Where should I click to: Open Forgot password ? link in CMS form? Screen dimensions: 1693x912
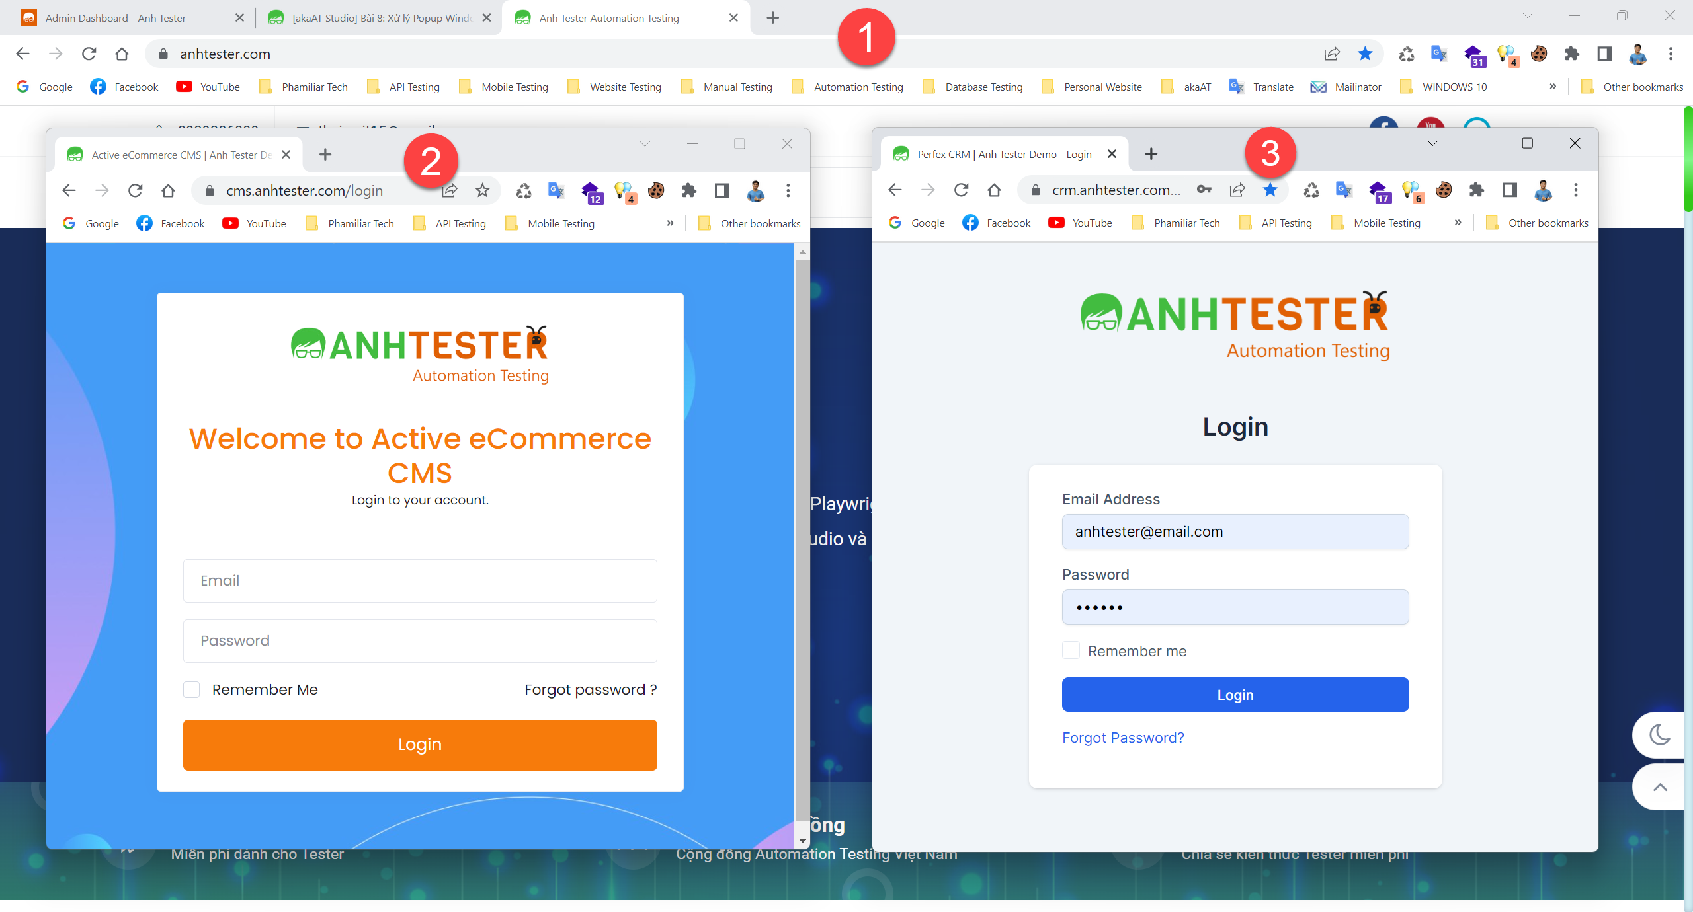tap(591, 689)
